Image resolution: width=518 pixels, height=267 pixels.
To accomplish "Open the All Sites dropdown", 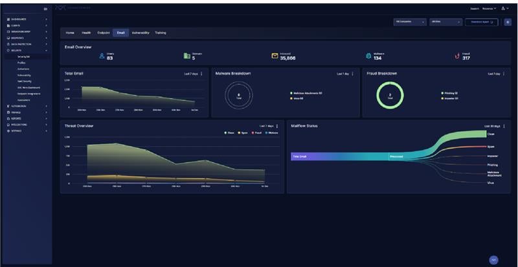I will 445,22.
